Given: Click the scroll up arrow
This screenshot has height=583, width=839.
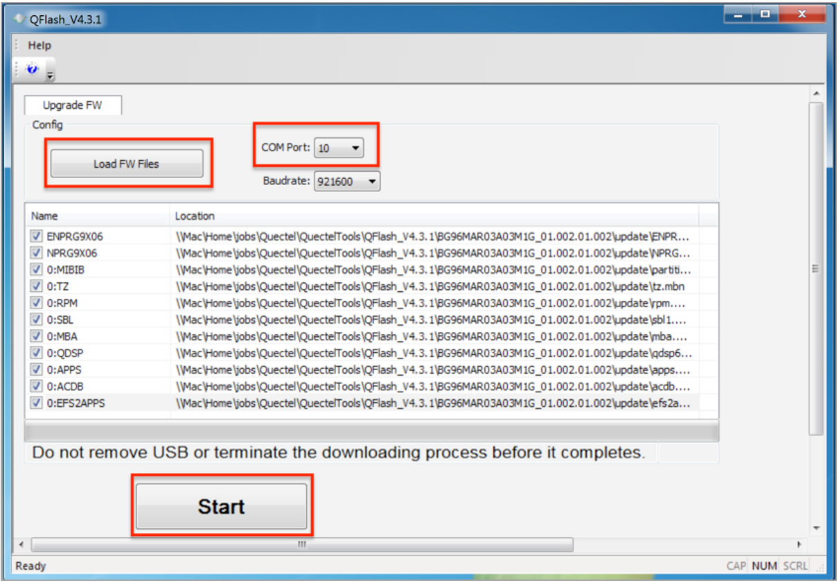Looking at the screenshot, I should coord(815,93).
